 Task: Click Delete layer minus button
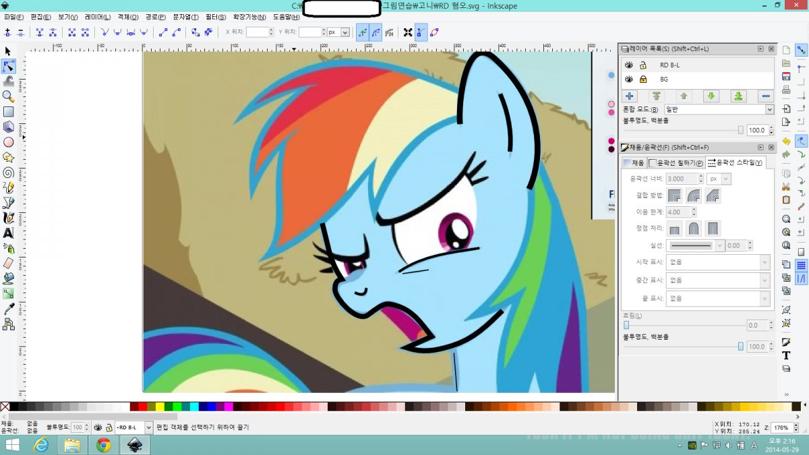(x=766, y=96)
